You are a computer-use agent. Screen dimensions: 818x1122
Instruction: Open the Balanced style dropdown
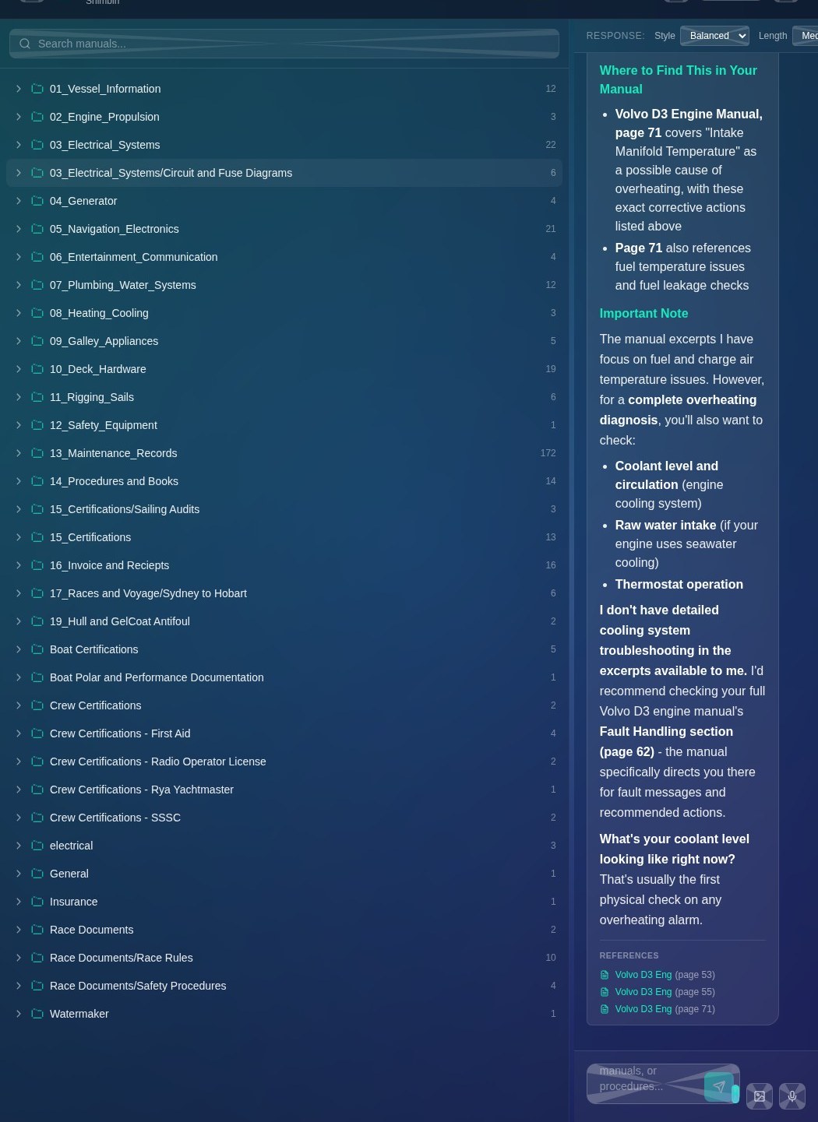[714, 36]
